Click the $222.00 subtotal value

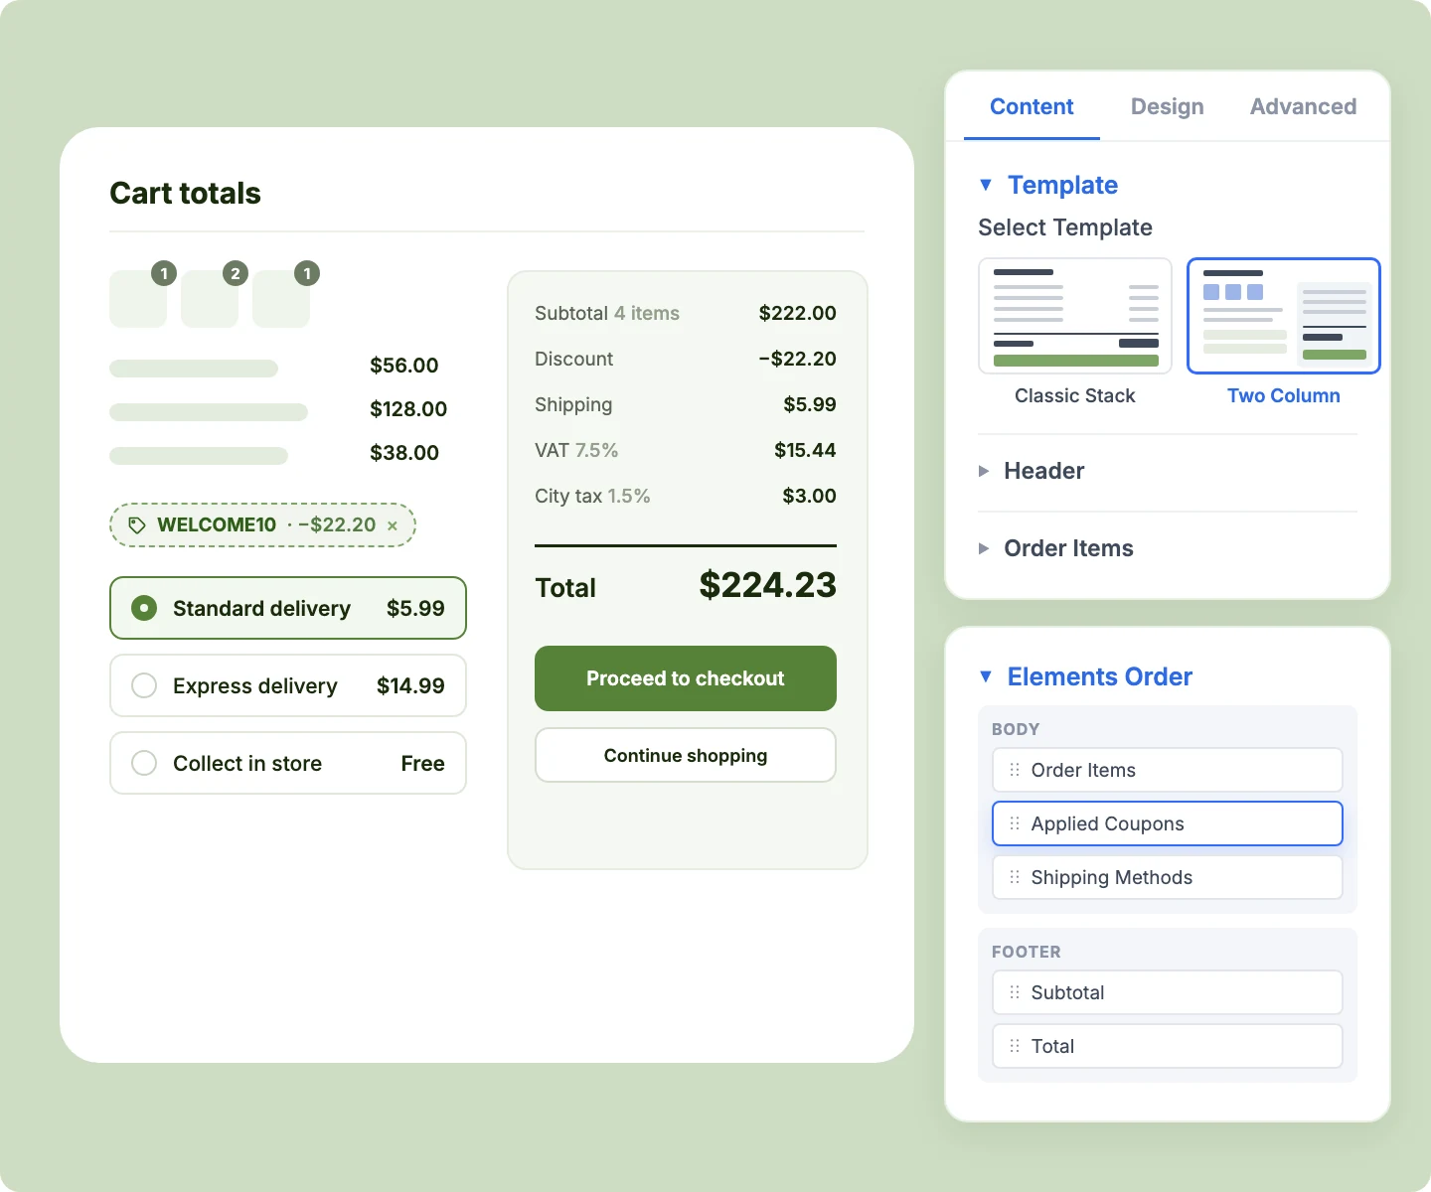point(798,313)
